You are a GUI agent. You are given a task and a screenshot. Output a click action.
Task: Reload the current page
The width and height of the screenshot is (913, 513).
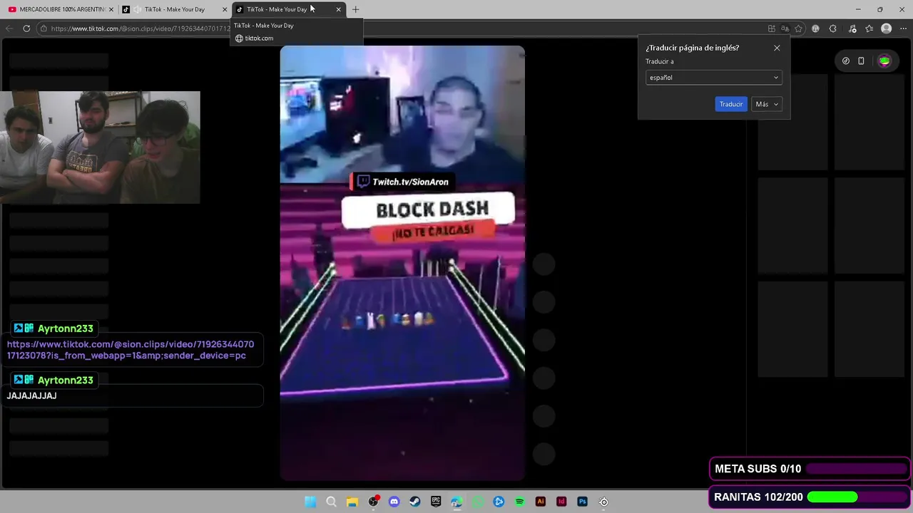pyautogui.click(x=26, y=28)
